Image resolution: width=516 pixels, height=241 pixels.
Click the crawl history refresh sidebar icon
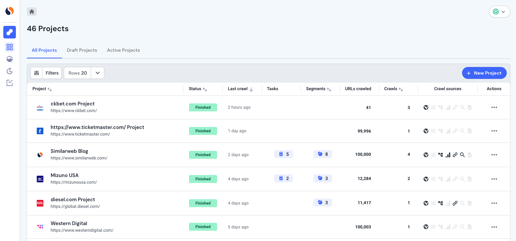[10, 71]
